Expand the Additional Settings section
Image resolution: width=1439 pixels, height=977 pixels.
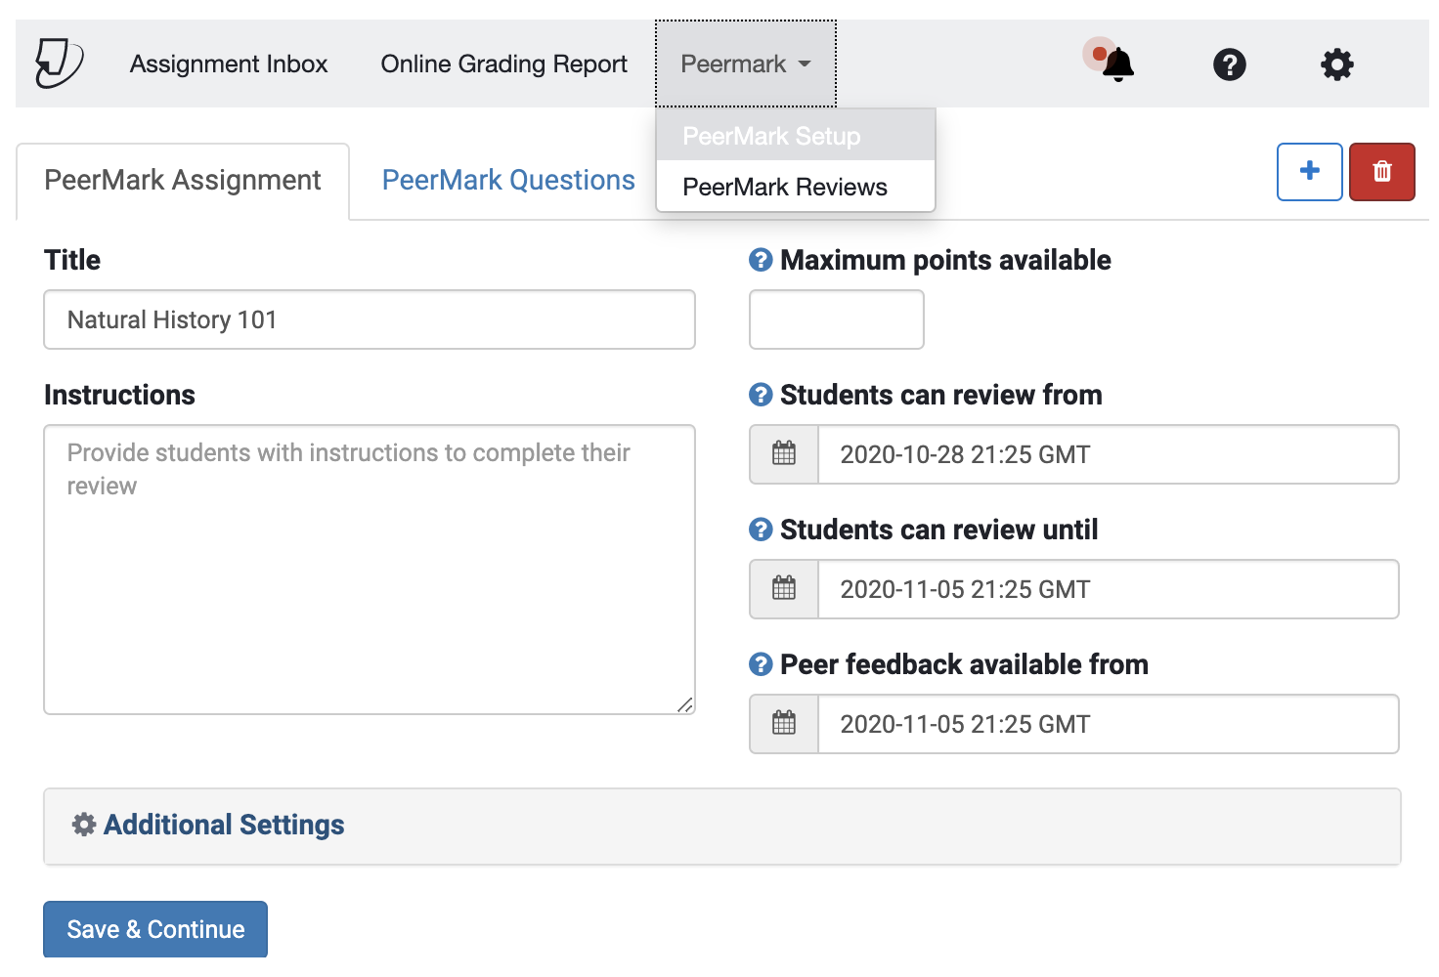pos(722,827)
